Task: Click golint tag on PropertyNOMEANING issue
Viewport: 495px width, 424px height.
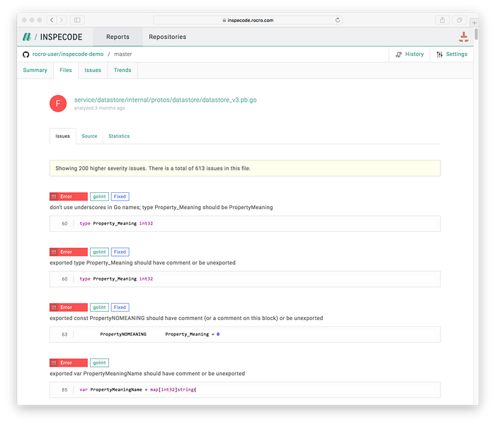Action: coord(99,307)
